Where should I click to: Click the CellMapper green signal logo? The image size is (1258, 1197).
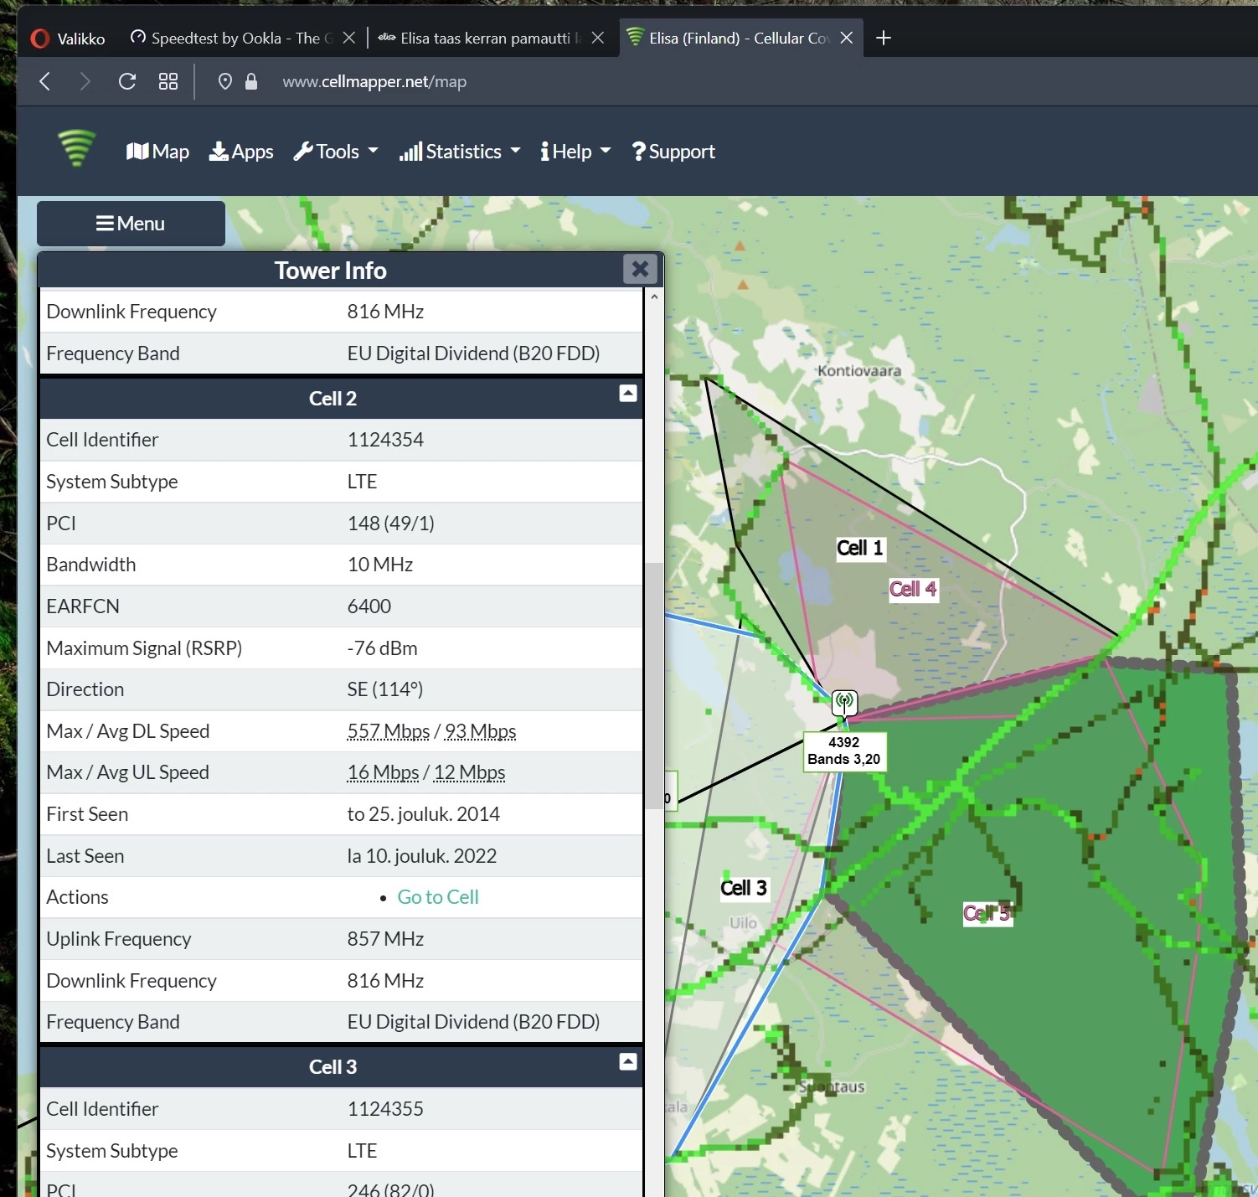(76, 149)
